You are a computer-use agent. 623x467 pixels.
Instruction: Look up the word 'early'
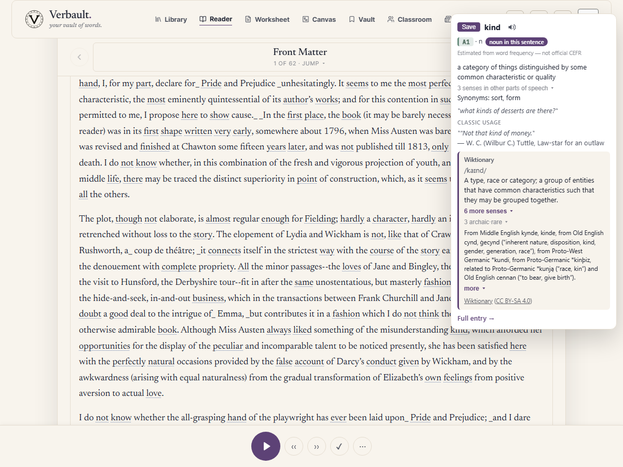pos(242,131)
